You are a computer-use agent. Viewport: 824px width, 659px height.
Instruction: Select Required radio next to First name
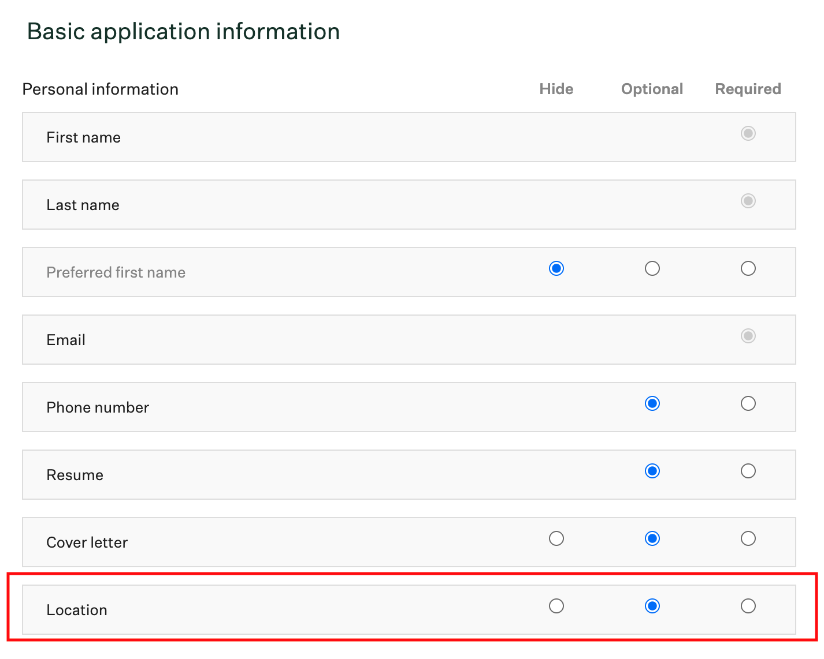tap(748, 133)
